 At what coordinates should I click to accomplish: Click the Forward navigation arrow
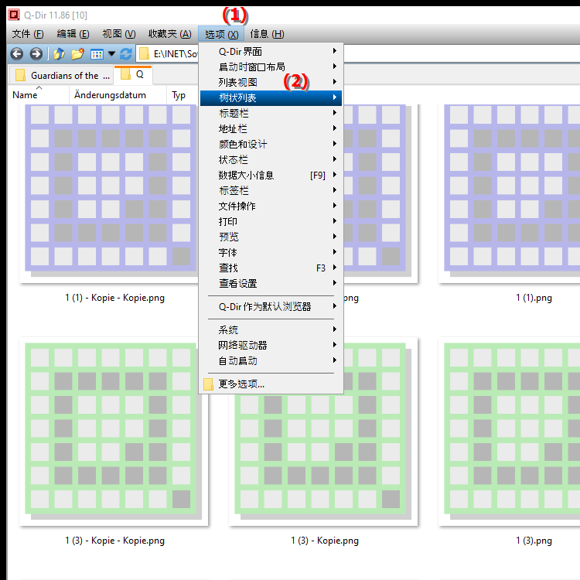click(36, 54)
